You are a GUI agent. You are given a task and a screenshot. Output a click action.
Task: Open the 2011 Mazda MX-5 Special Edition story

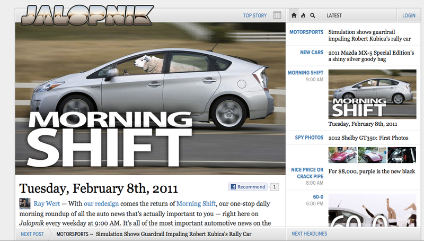pos(371,56)
